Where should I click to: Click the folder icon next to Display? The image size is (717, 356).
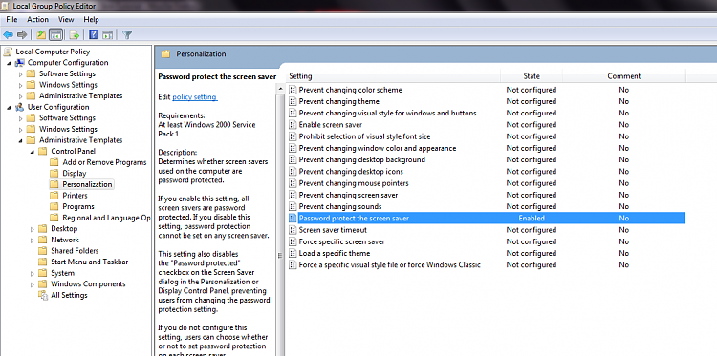[x=54, y=174]
